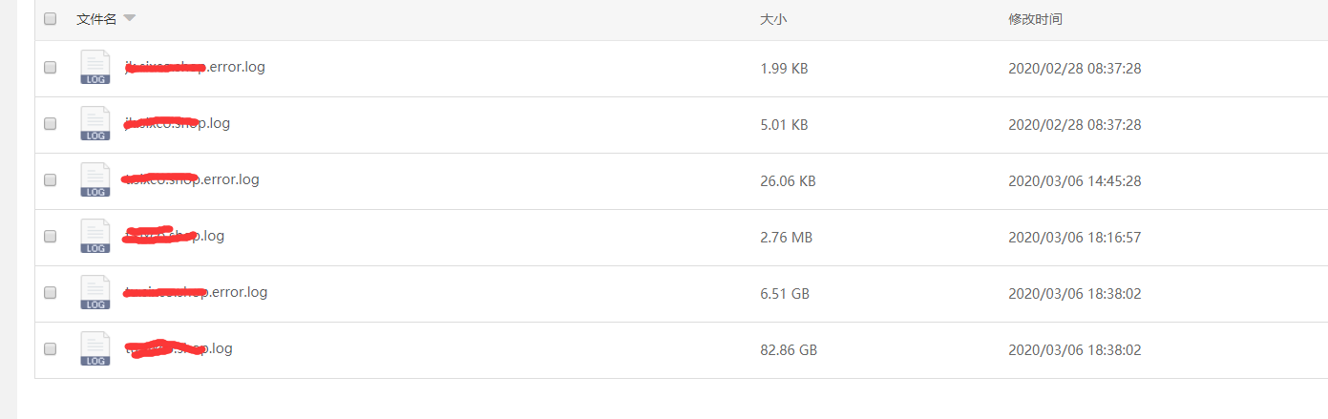Click LOG file icon sized 5.01 KB

pos(95,124)
